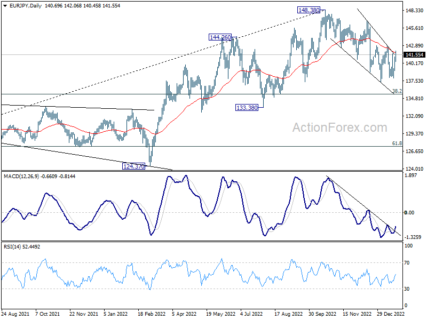Click the RSI 30 level label
This screenshot has height=320, width=427.
407,289
